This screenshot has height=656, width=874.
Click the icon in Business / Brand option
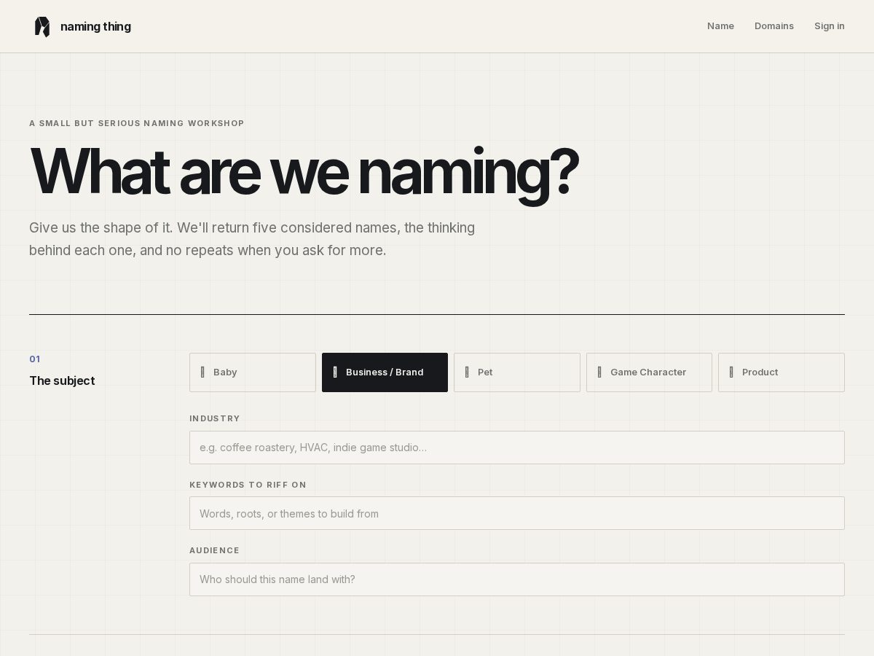point(335,372)
